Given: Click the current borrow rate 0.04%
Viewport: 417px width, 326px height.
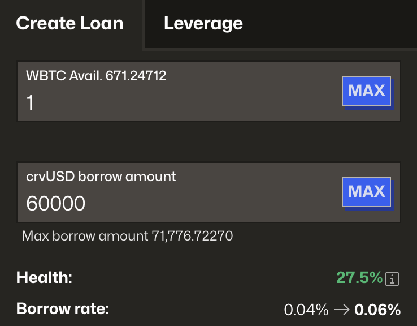Looking at the screenshot, I should coord(306,310).
